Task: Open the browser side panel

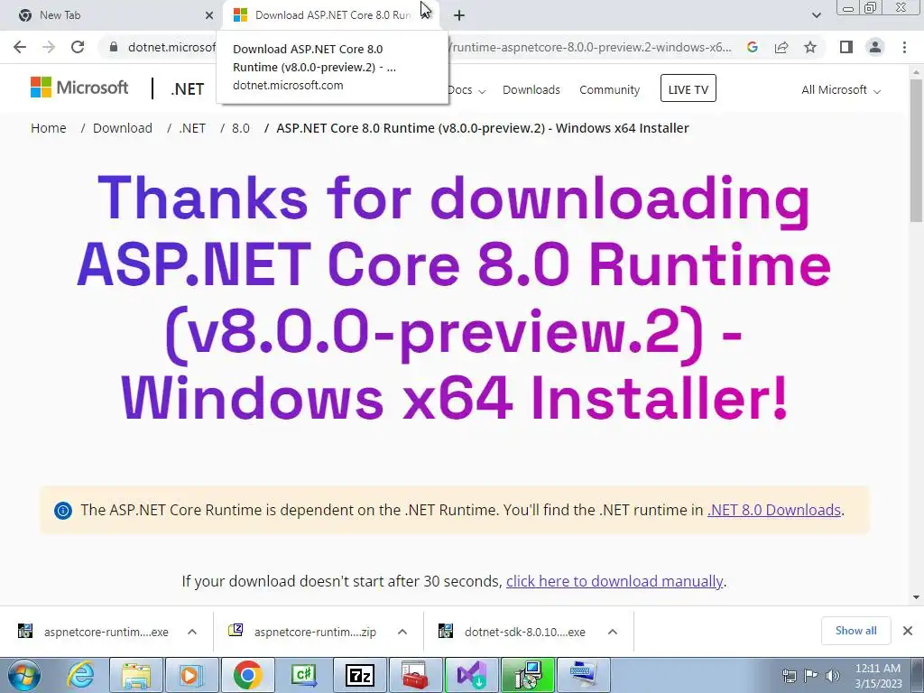Action: tap(846, 47)
